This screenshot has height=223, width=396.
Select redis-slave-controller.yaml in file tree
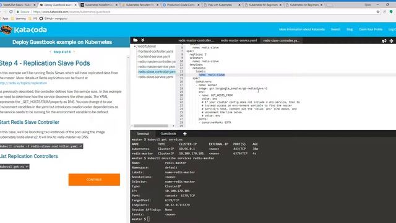(157, 72)
